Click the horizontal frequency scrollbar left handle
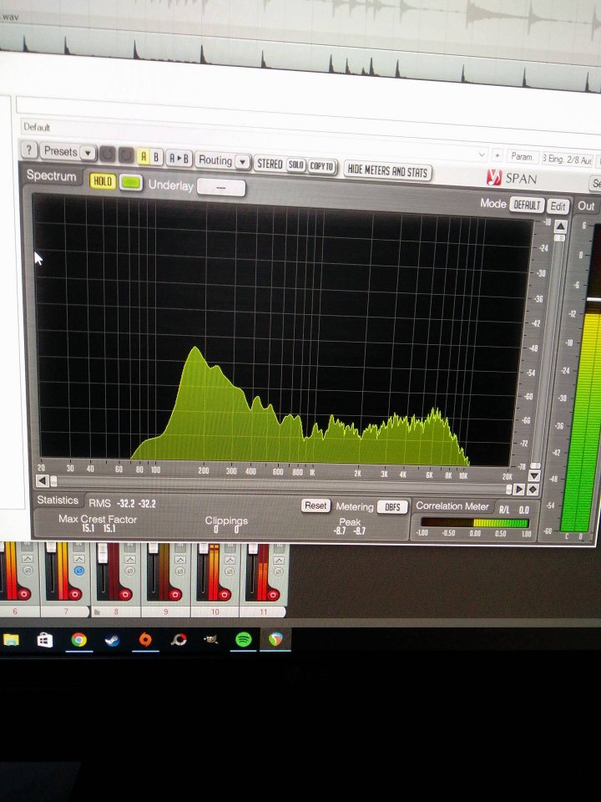This screenshot has height=802, width=601. 53,481
